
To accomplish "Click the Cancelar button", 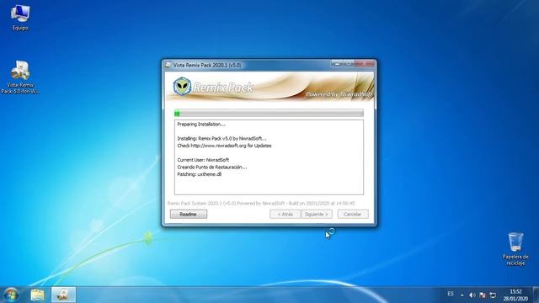I will [x=353, y=214].
